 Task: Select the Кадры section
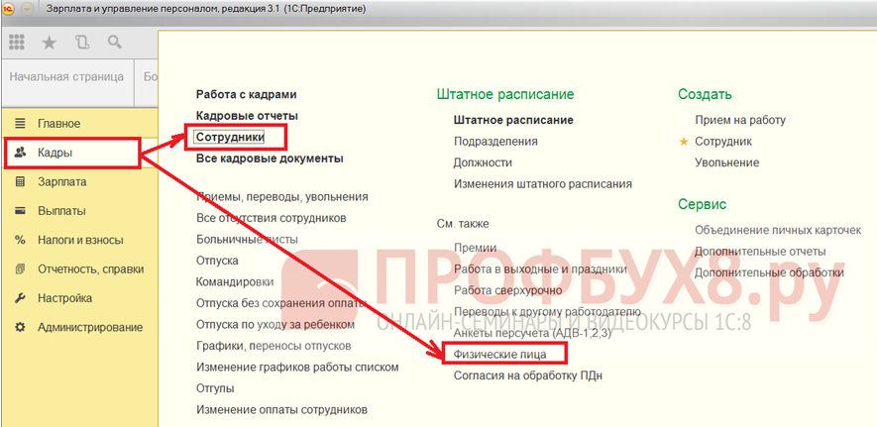point(55,153)
